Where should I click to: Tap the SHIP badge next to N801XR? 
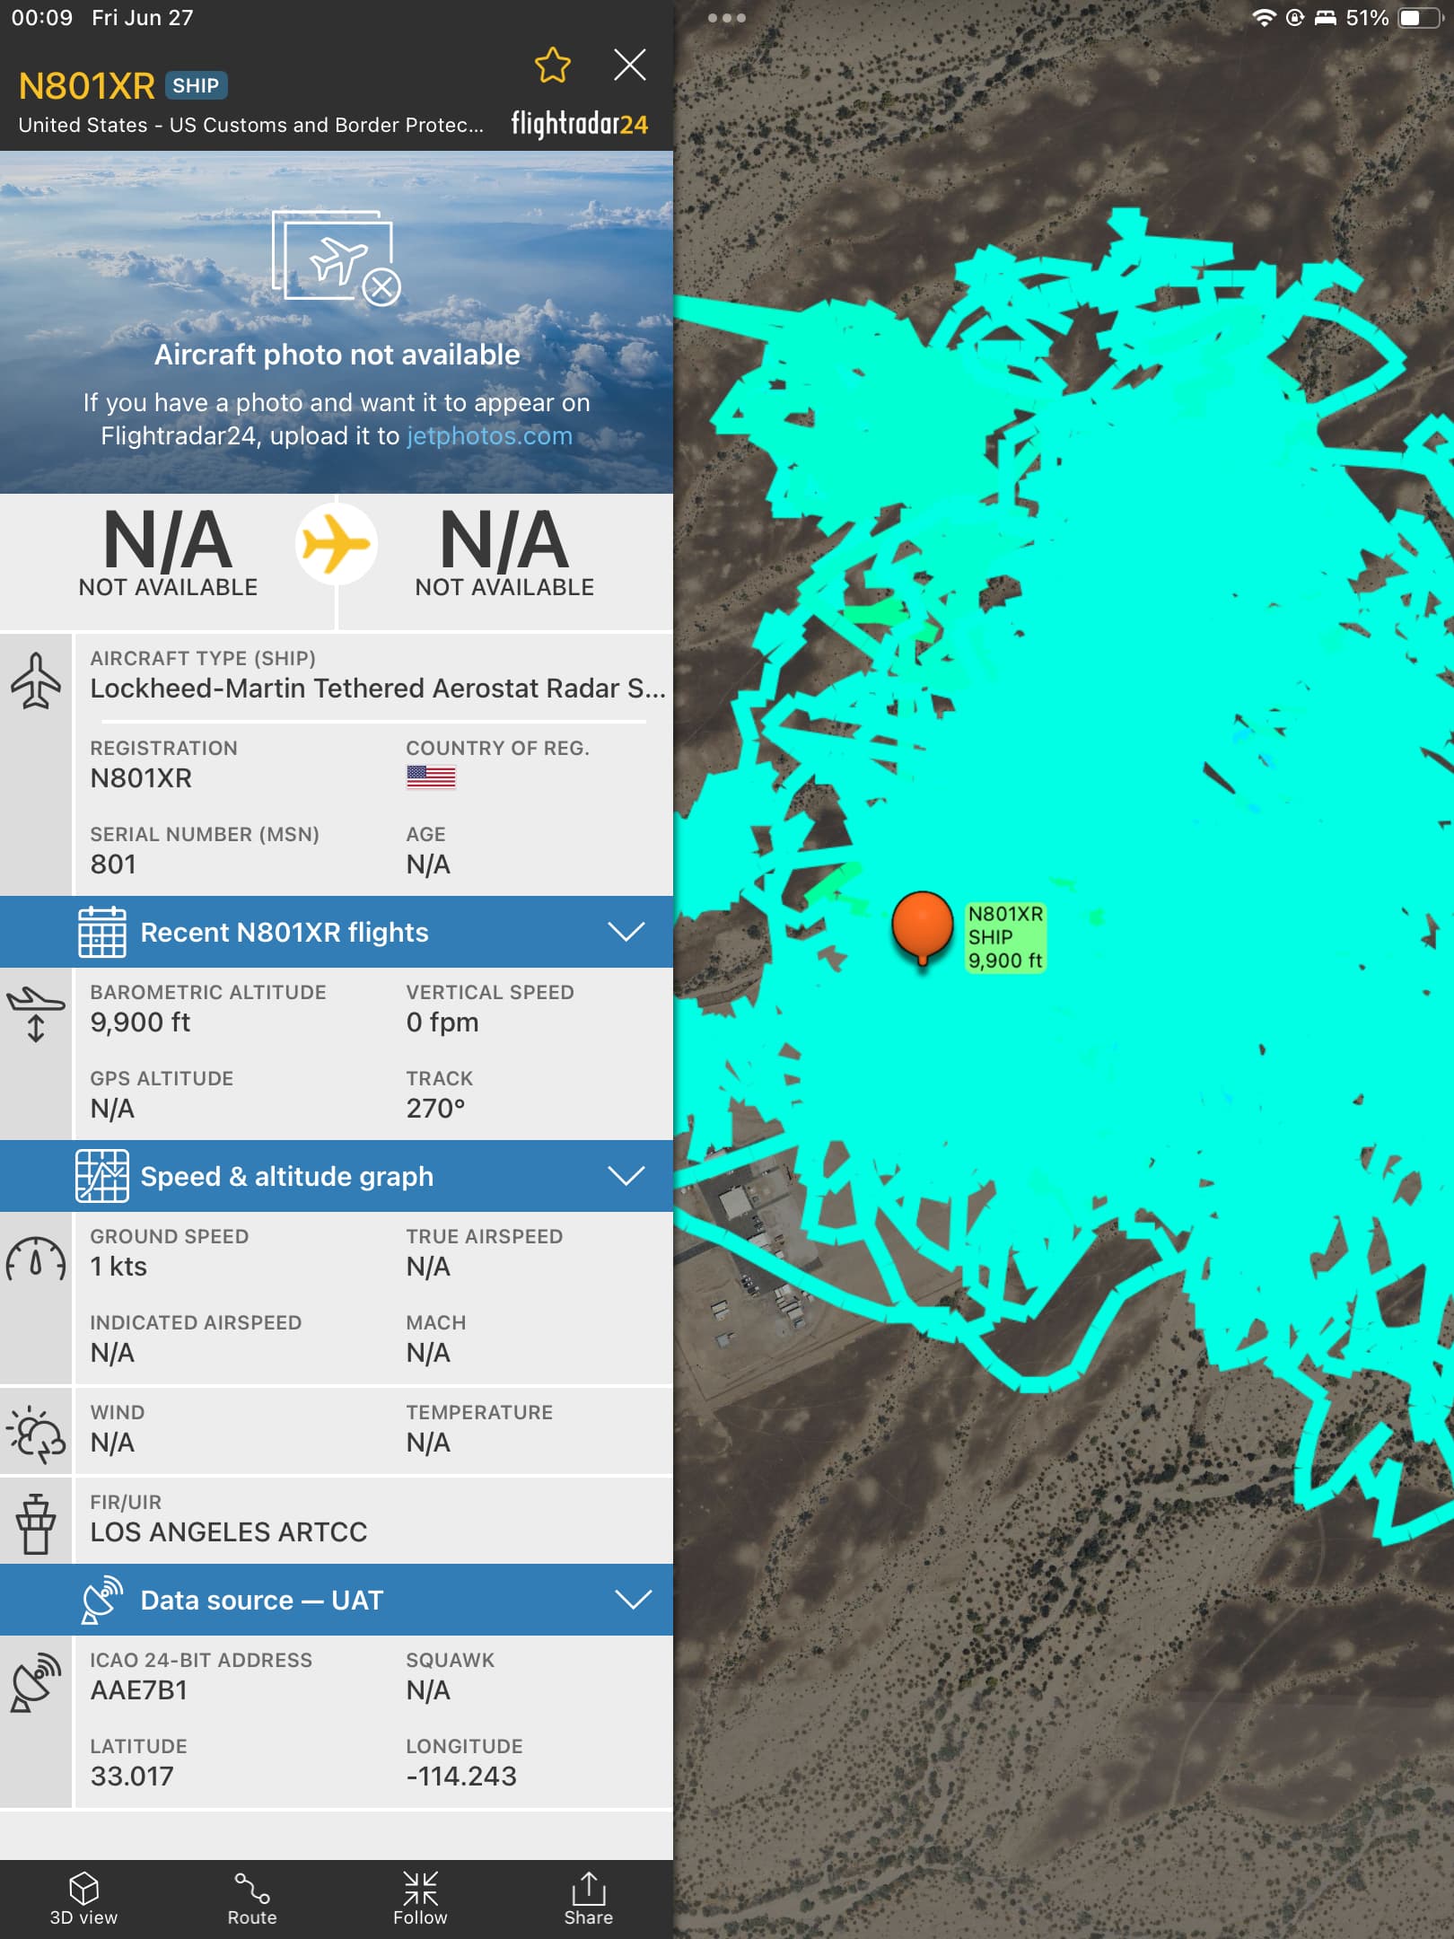point(196,85)
